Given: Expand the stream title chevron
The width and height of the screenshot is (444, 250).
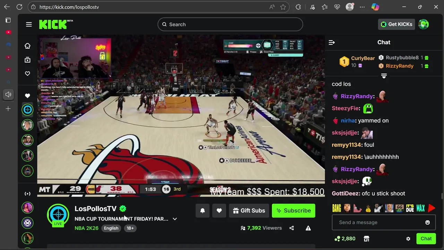Looking at the screenshot, I should (x=175, y=219).
